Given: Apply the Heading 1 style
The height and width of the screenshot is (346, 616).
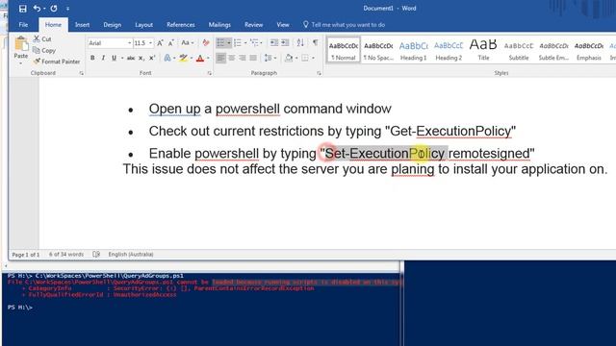Looking at the screenshot, I should click(x=413, y=50).
